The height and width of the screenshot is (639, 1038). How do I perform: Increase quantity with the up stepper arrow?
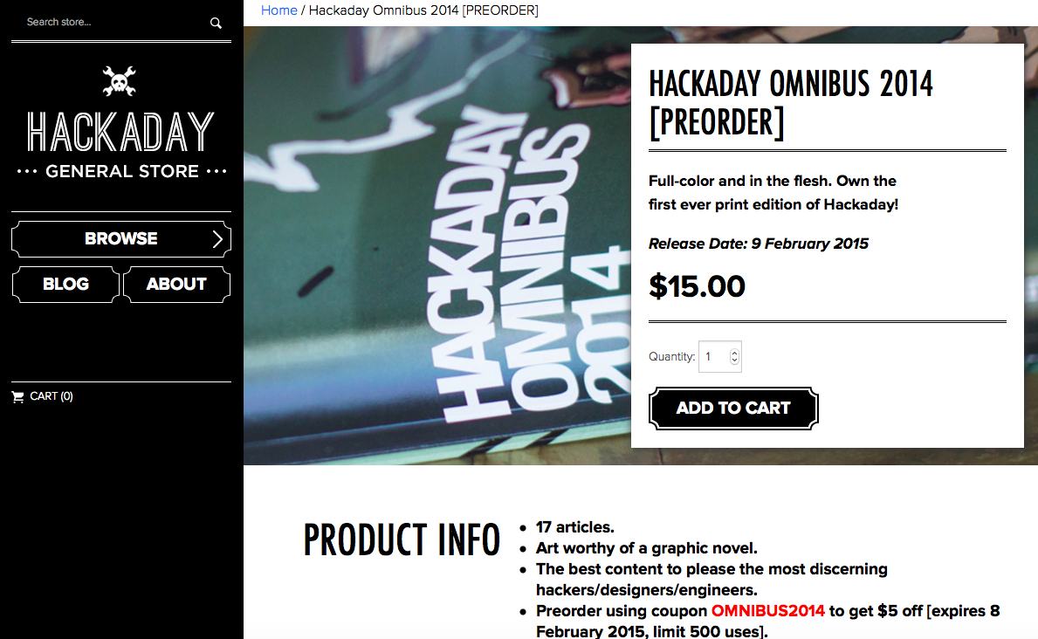[x=734, y=353]
